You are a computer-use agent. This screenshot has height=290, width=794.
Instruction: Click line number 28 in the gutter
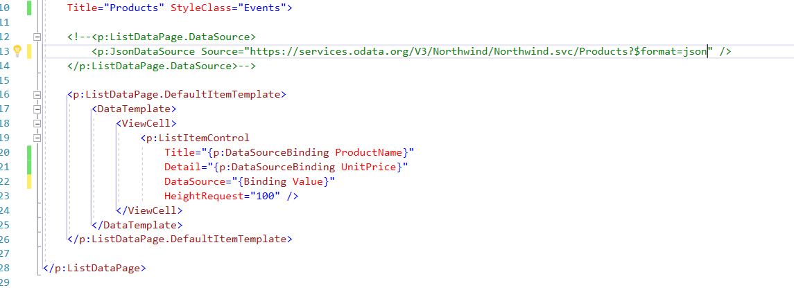click(x=5, y=268)
